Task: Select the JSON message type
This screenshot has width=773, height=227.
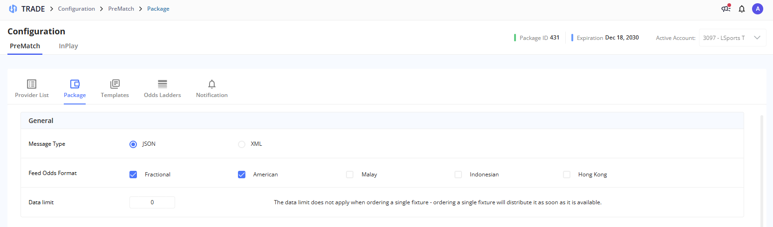Action: coord(133,144)
